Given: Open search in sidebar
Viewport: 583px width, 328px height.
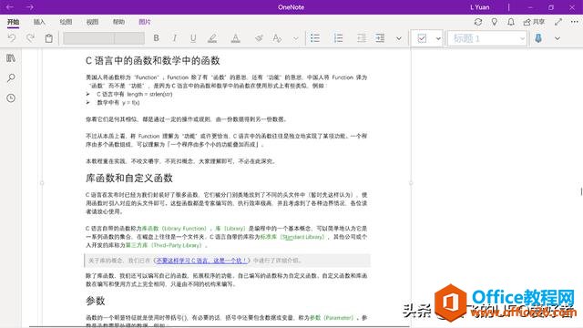Looking at the screenshot, I should [x=11, y=77].
